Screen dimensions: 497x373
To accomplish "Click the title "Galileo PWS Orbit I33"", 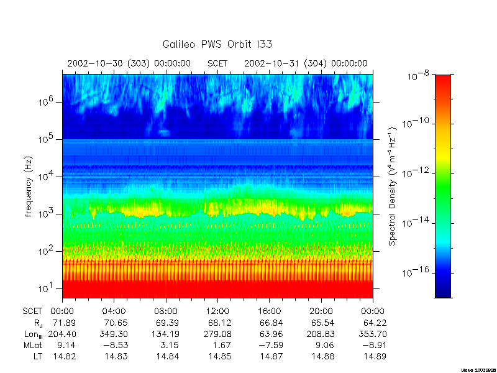I will point(217,44).
